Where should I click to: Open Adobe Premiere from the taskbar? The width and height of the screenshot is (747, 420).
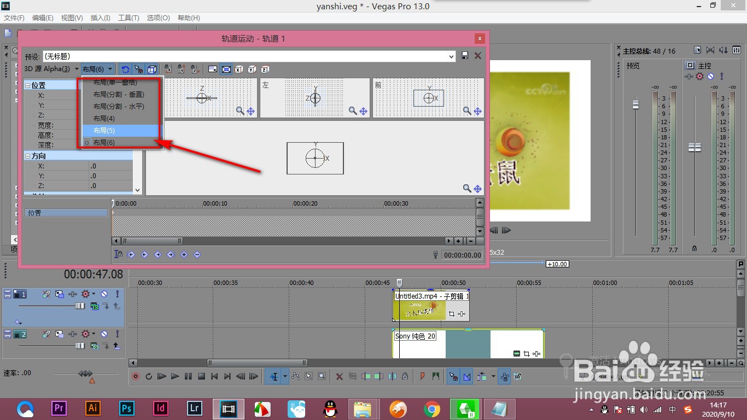point(59,408)
